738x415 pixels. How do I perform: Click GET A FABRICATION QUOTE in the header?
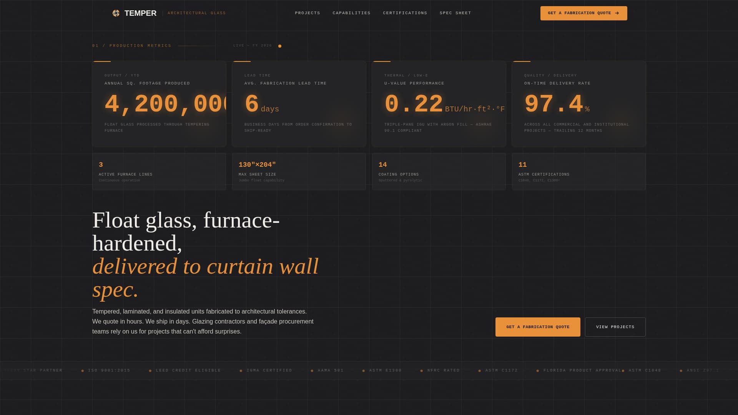click(583, 13)
